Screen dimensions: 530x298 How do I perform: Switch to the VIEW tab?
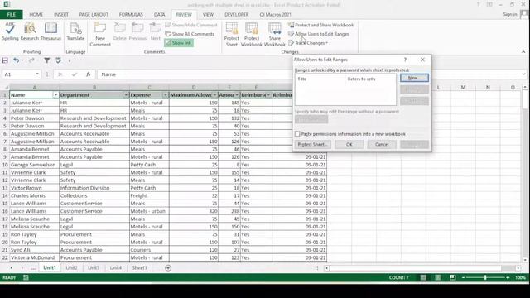coord(208,15)
